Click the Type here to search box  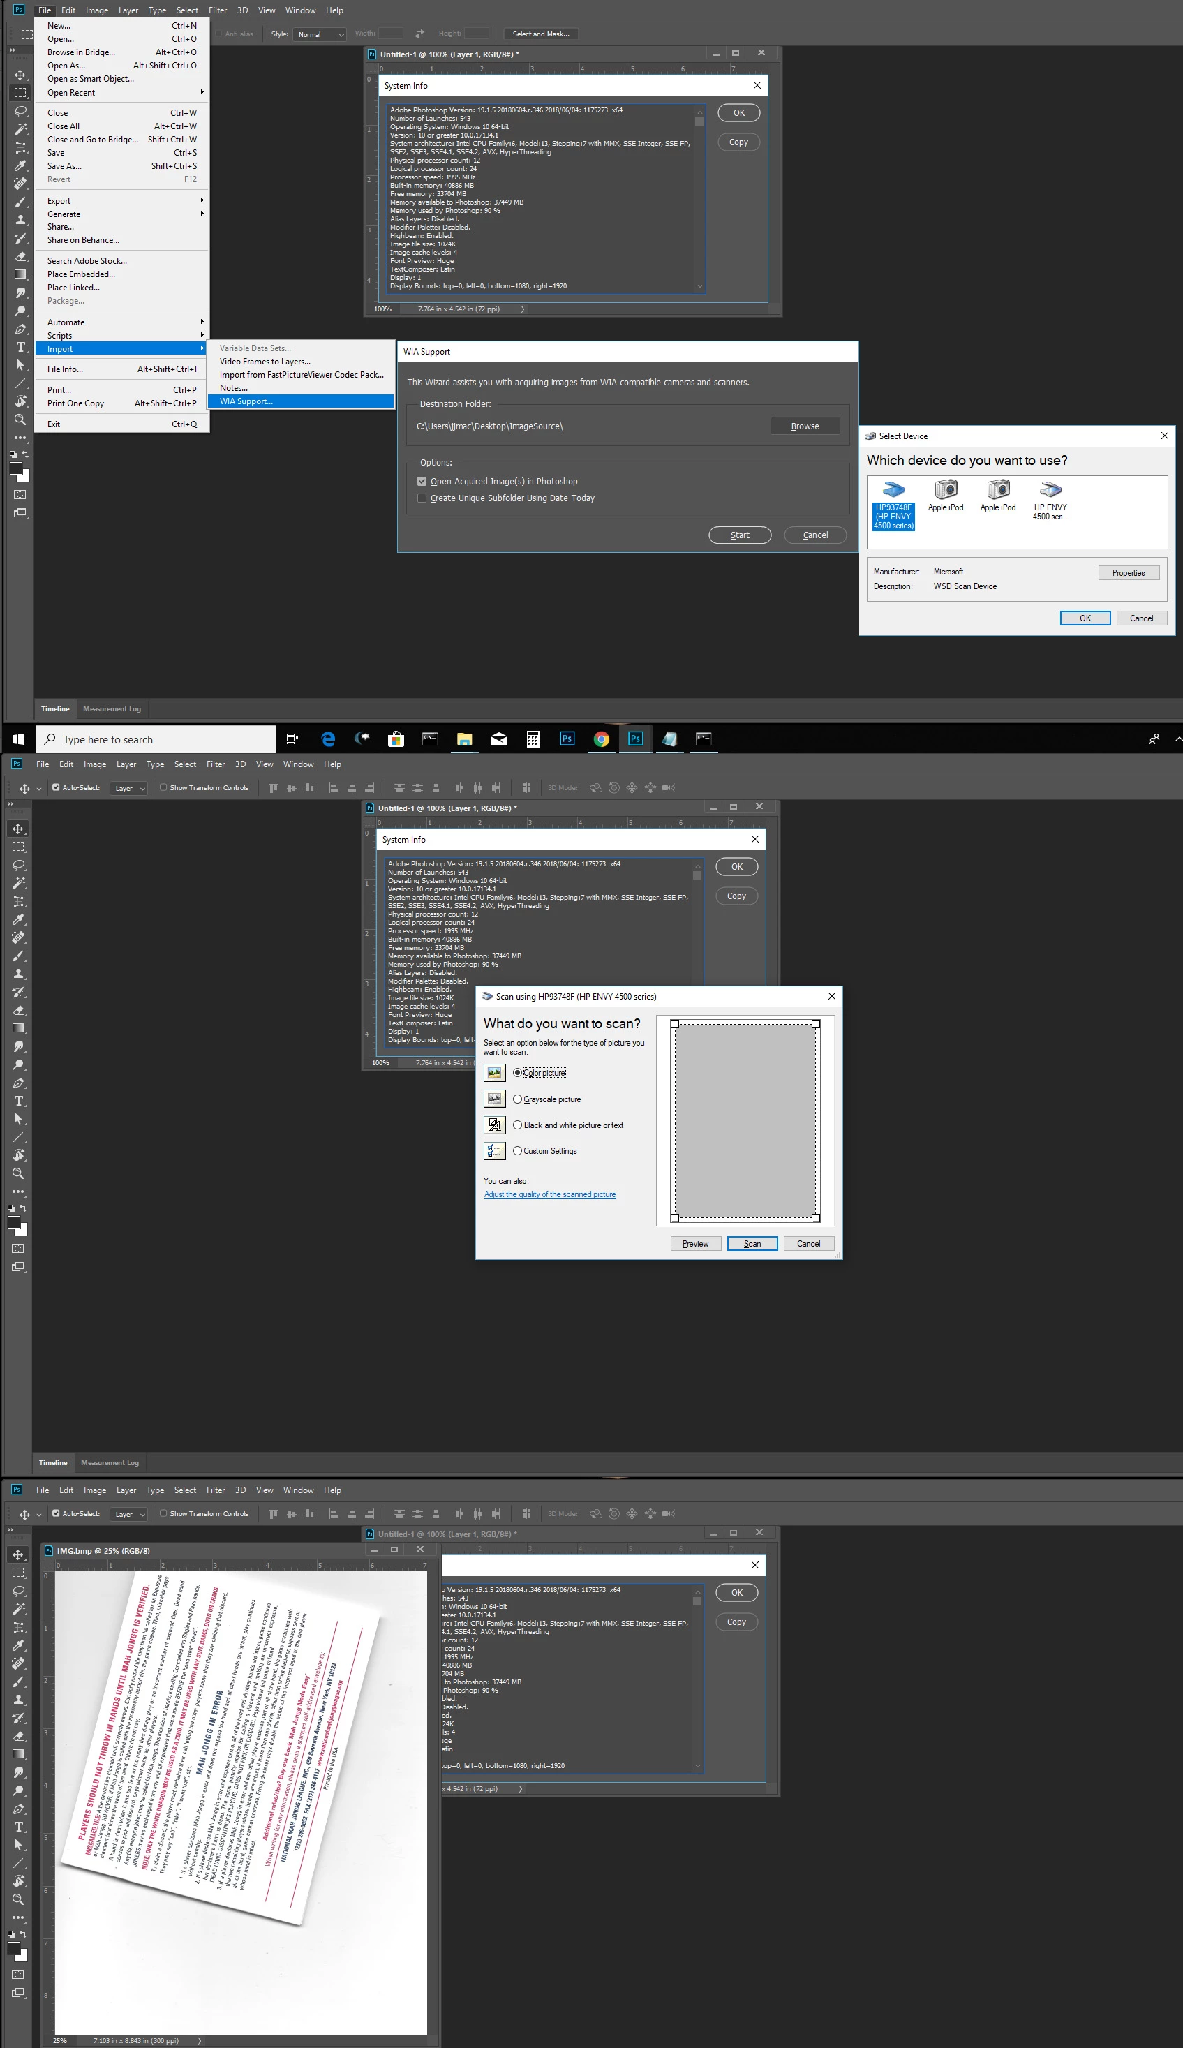tap(156, 739)
